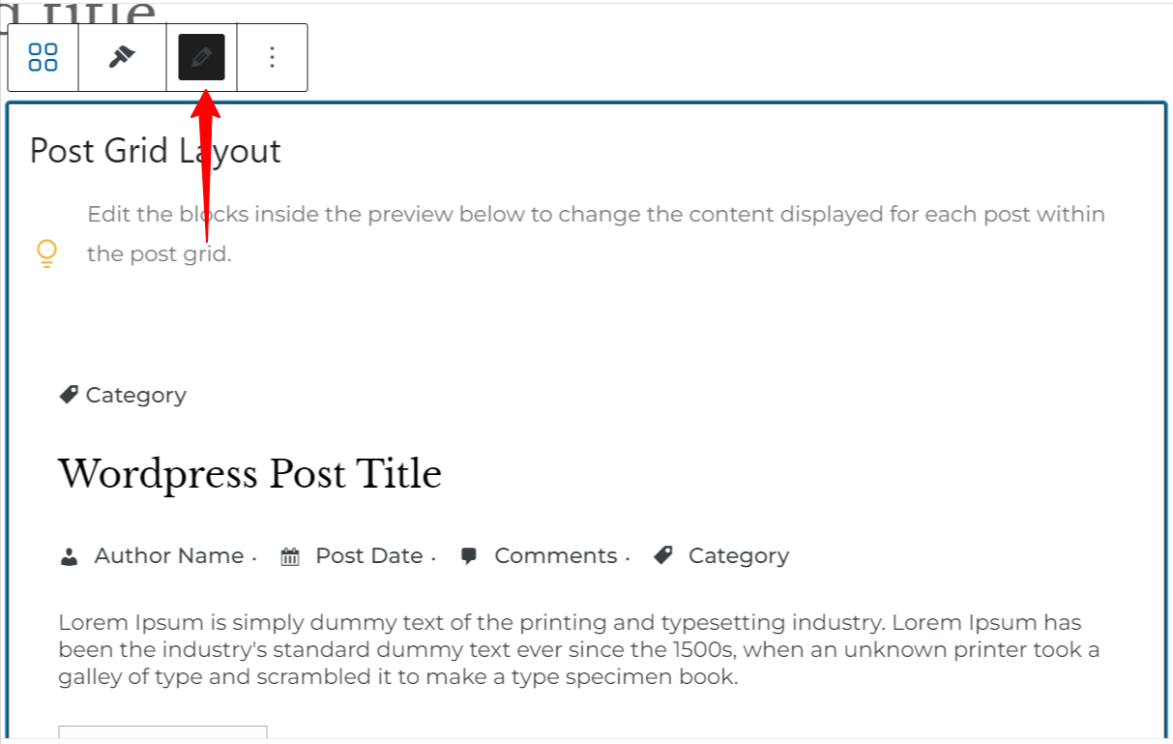Click the Post Grid block type icon
The image size is (1173, 744).
click(44, 58)
